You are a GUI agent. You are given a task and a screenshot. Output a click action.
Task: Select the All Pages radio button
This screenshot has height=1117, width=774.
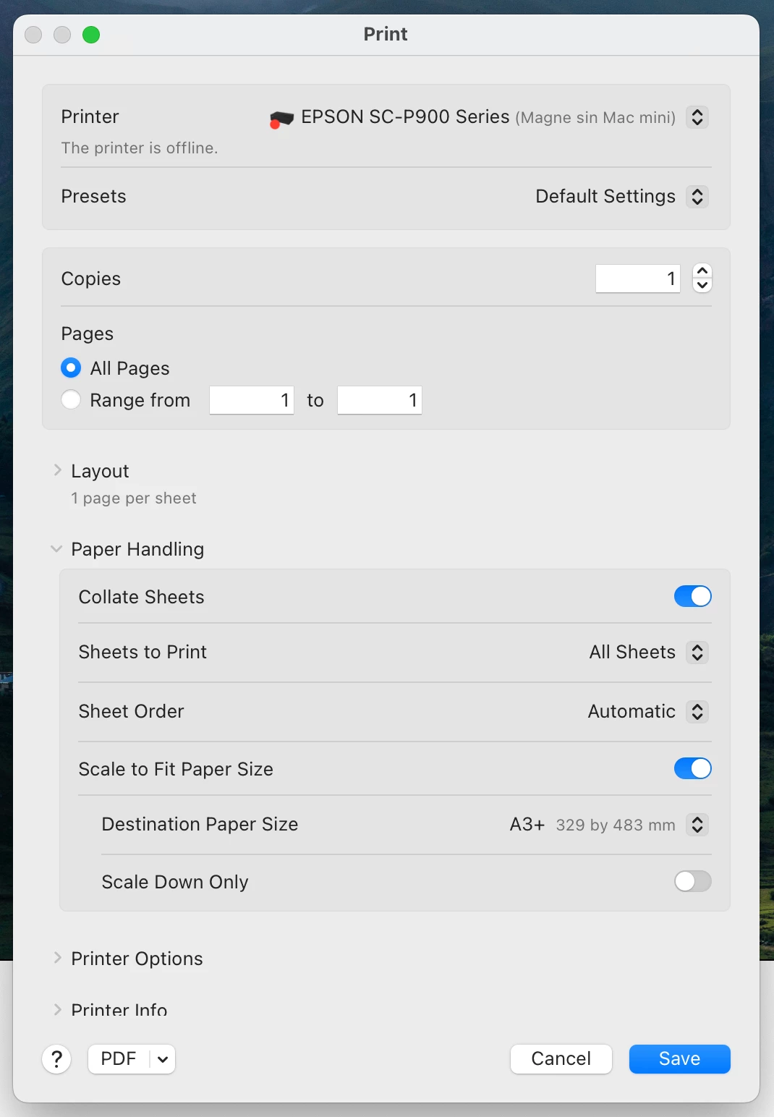pos(71,368)
